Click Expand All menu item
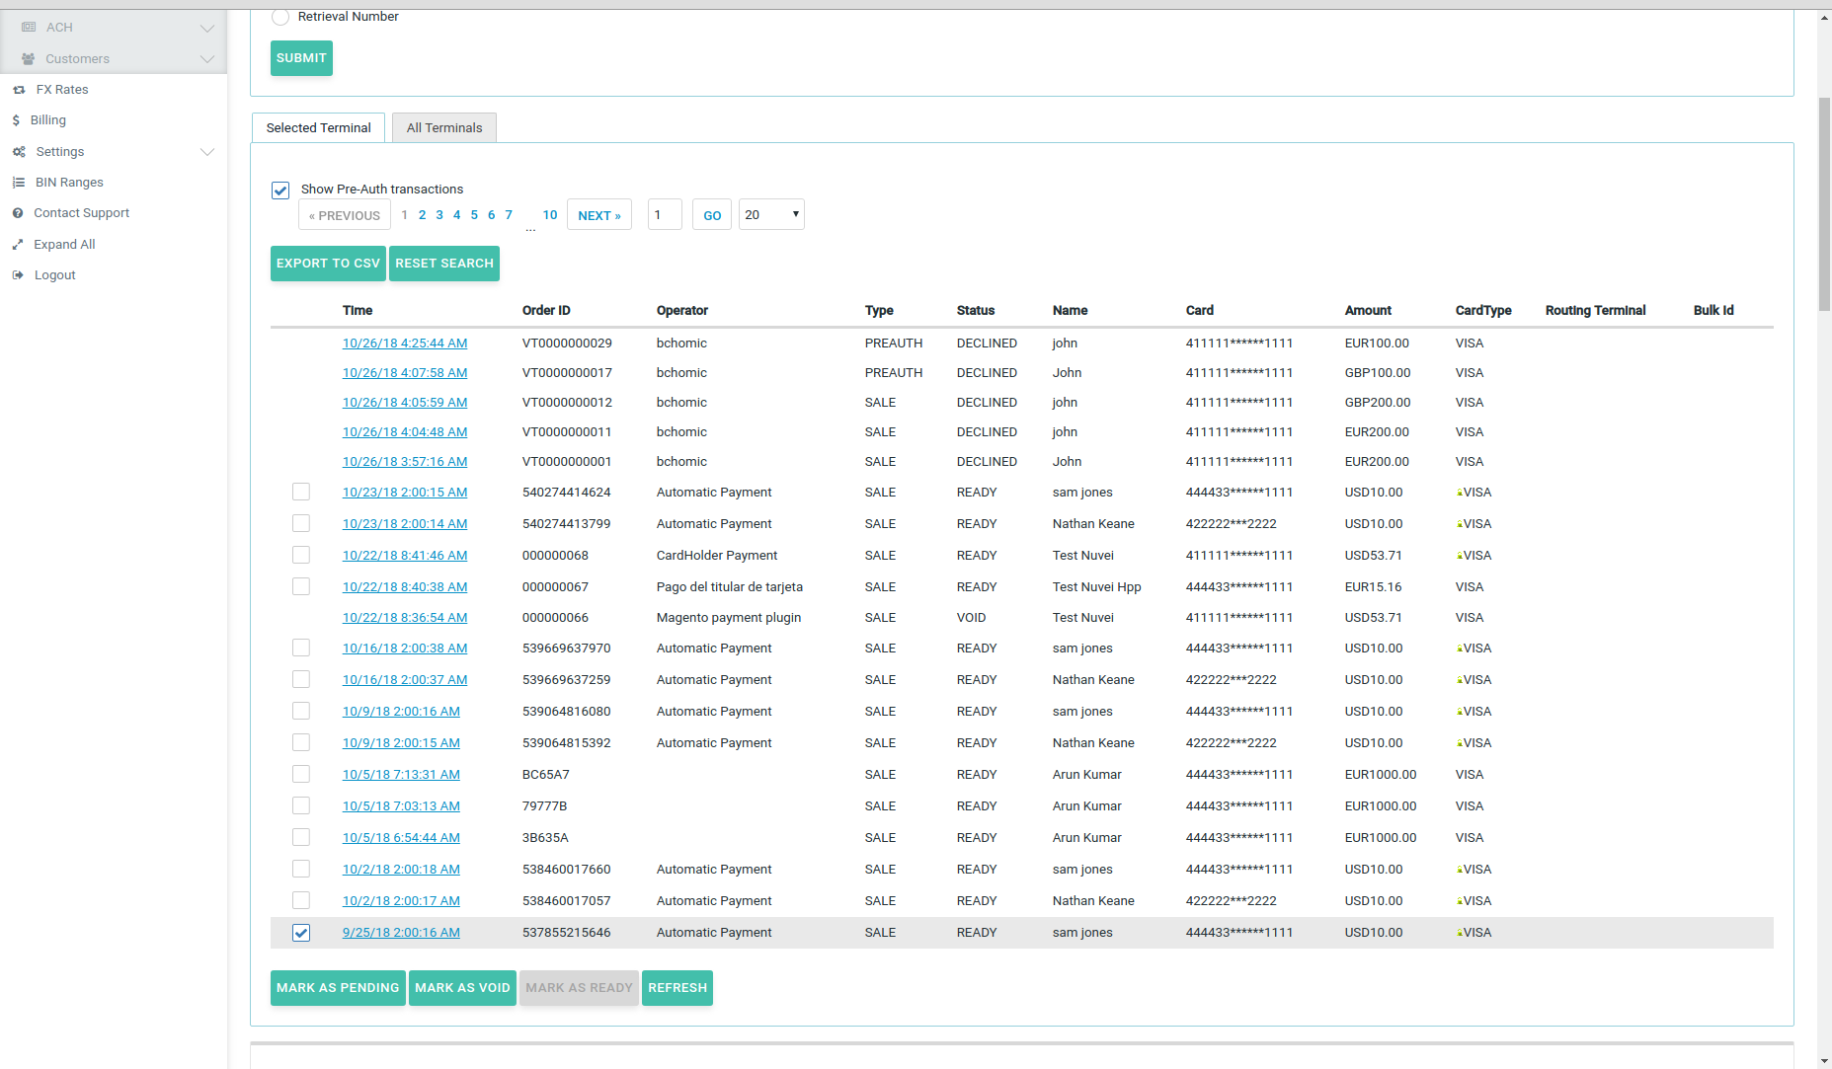 tap(64, 245)
